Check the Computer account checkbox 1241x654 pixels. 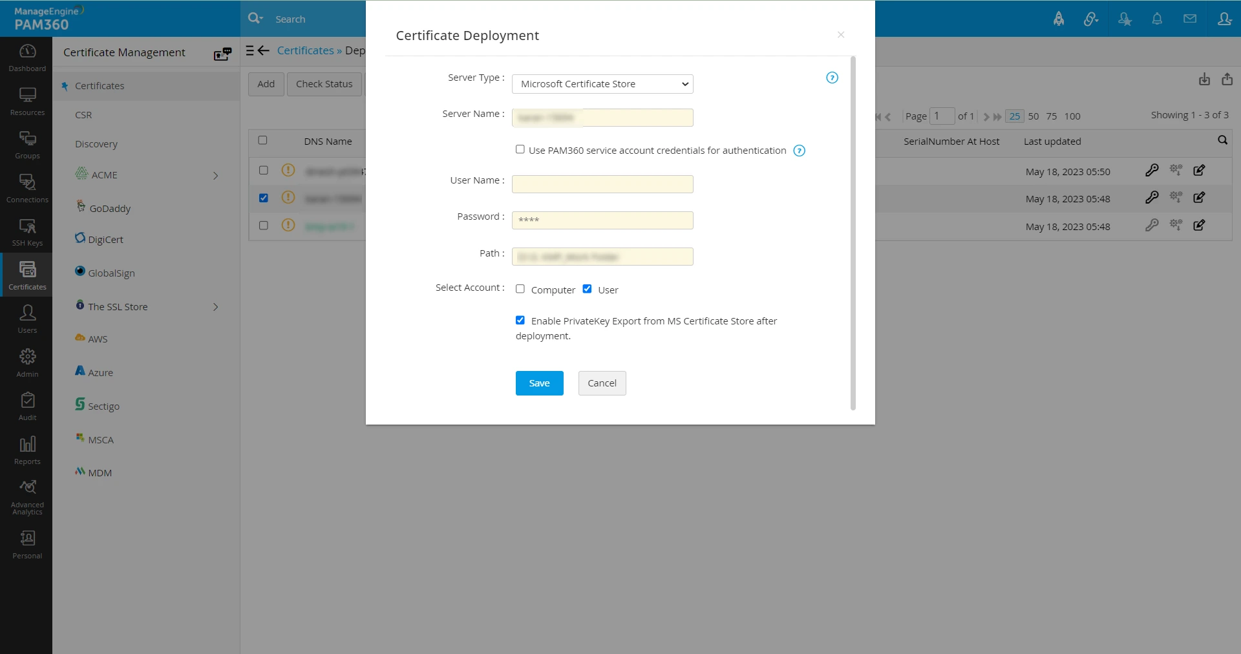coord(520,290)
